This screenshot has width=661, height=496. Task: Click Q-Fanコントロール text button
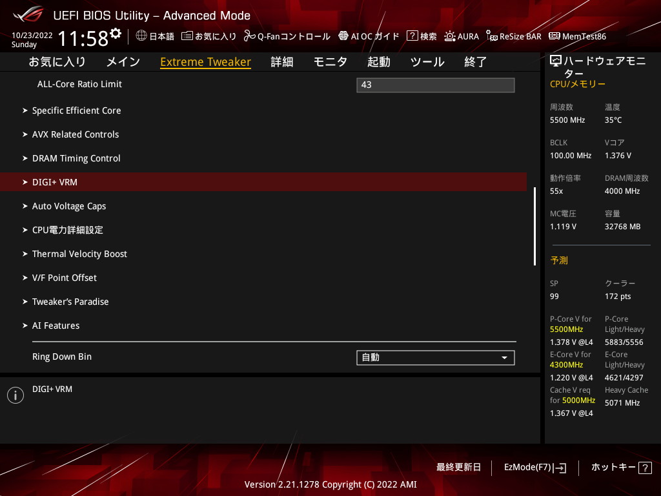[294, 36]
